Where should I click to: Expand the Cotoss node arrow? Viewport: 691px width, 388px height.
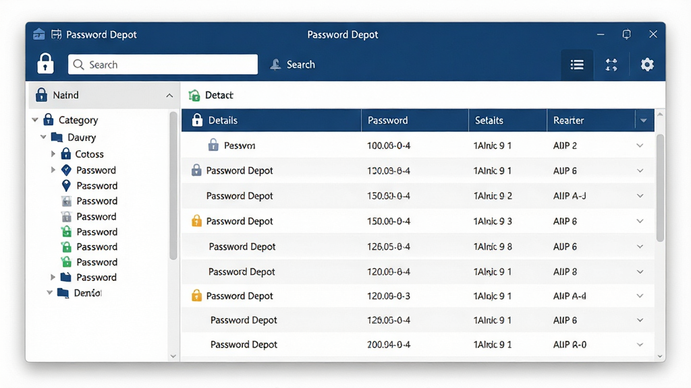point(53,154)
